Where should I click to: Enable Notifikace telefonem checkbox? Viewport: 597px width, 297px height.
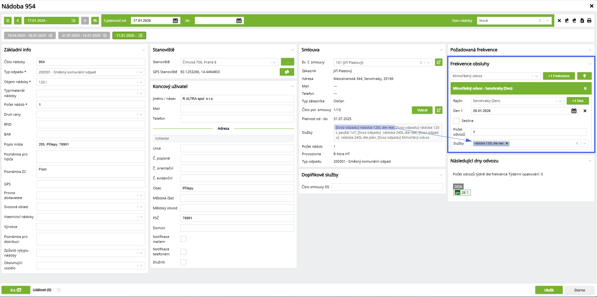pos(184,252)
